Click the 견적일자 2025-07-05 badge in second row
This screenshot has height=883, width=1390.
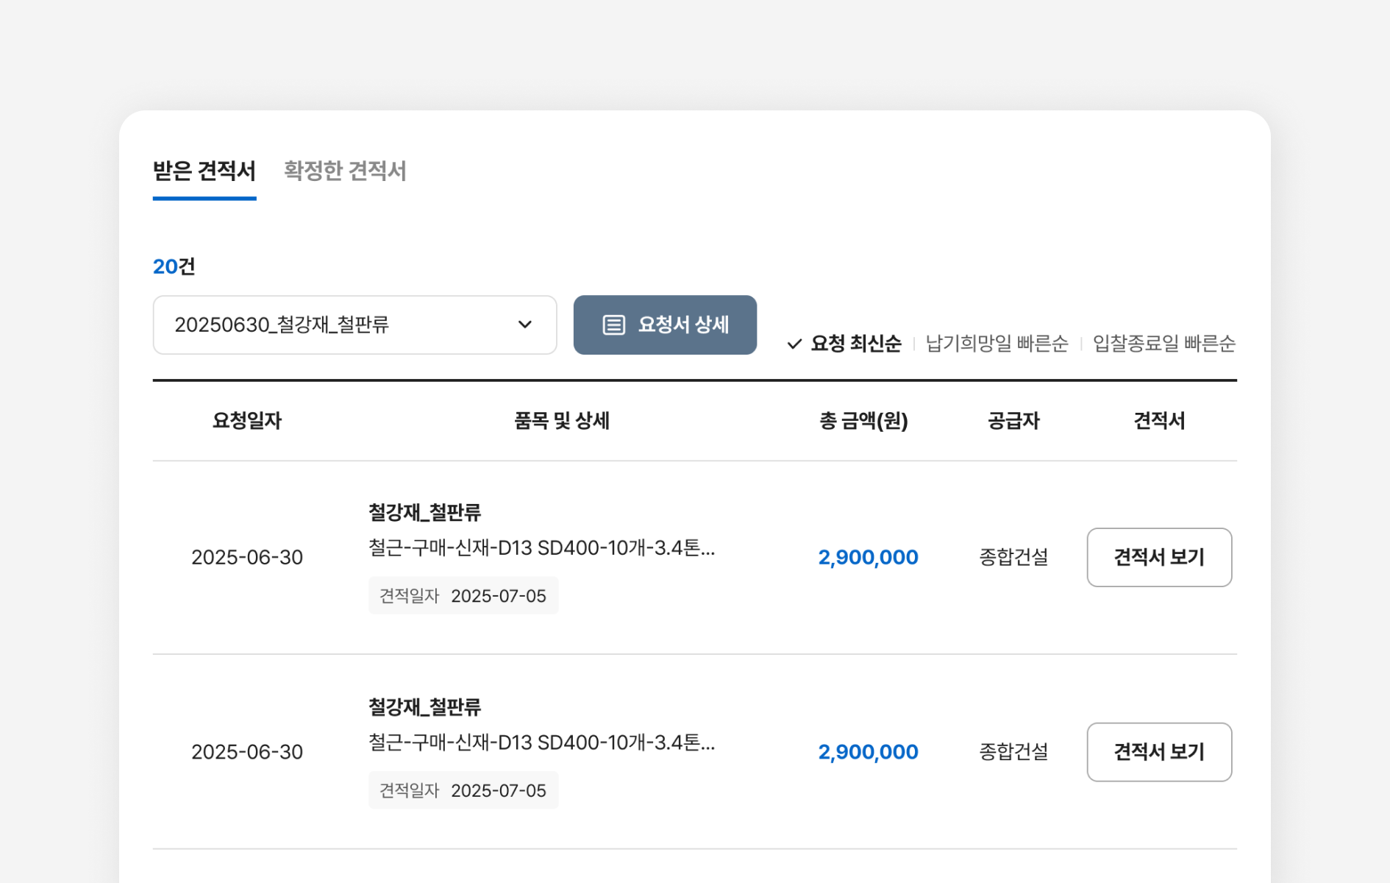click(463, 790)
